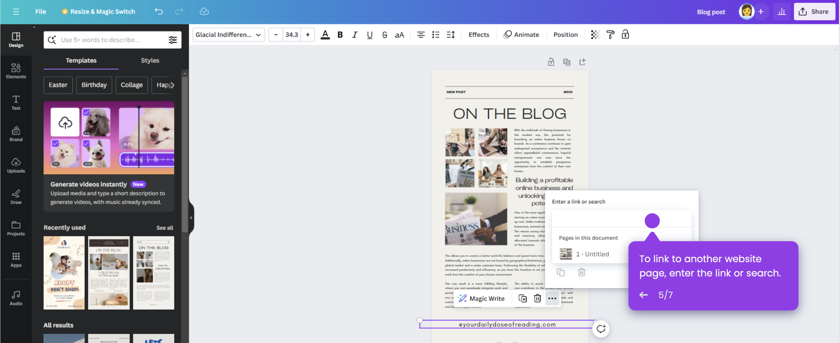Open the text color picker

coord(325,34)
